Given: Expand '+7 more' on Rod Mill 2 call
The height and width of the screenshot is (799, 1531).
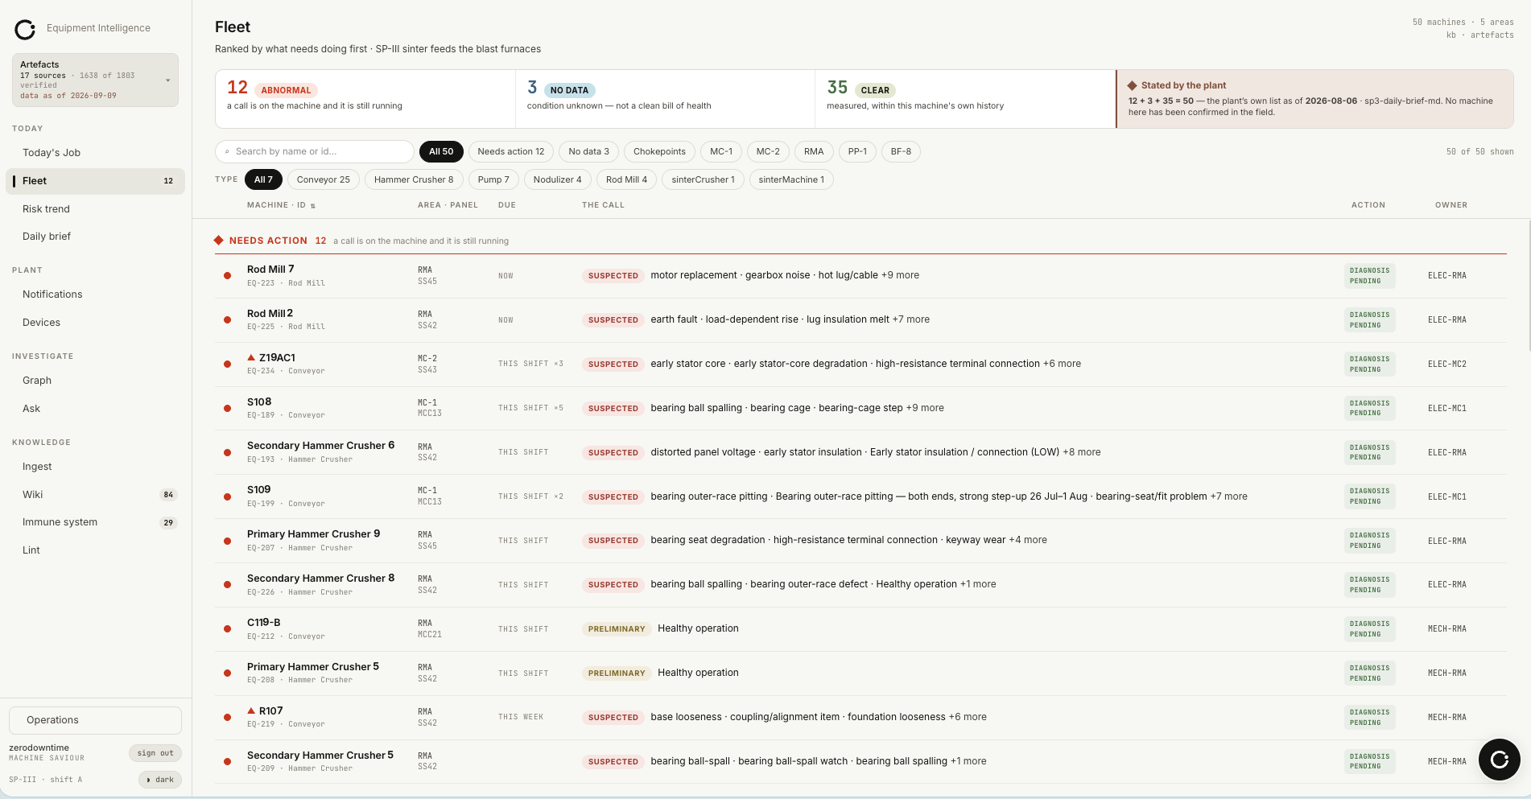Looking at the screenshot, I should pos(911,319).
